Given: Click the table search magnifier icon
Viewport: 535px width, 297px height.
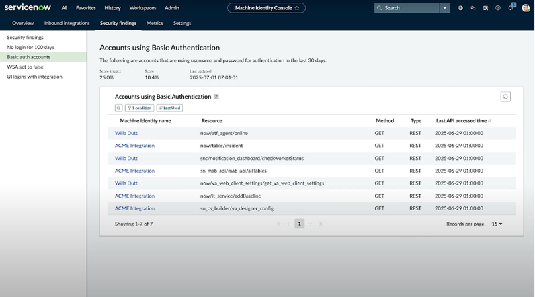Looking at the screenshot, I should (x=118, y=108).
